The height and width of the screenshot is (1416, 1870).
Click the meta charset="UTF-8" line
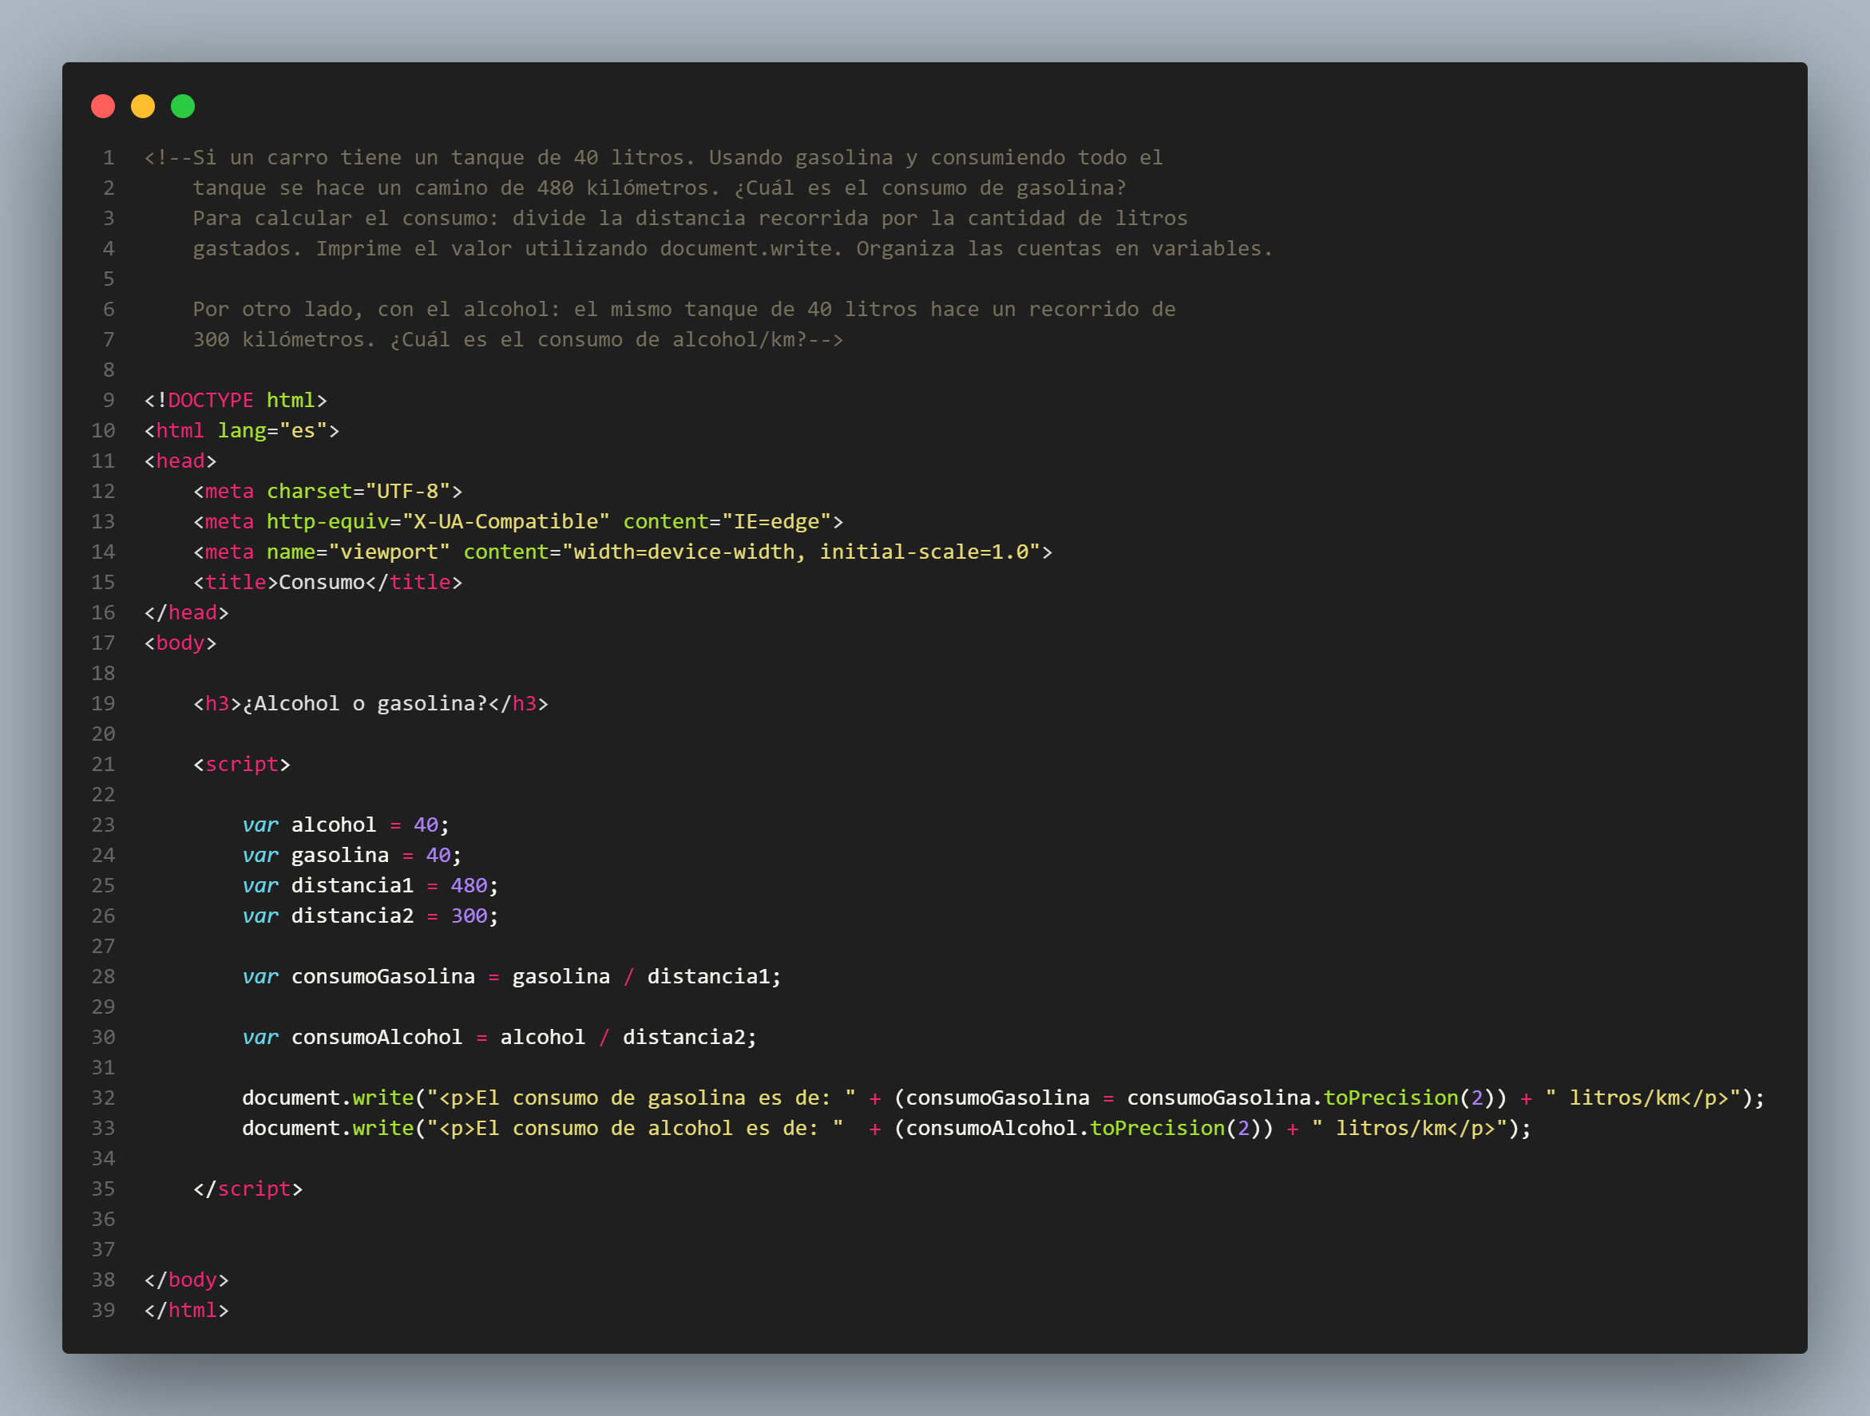coord(328,492)
